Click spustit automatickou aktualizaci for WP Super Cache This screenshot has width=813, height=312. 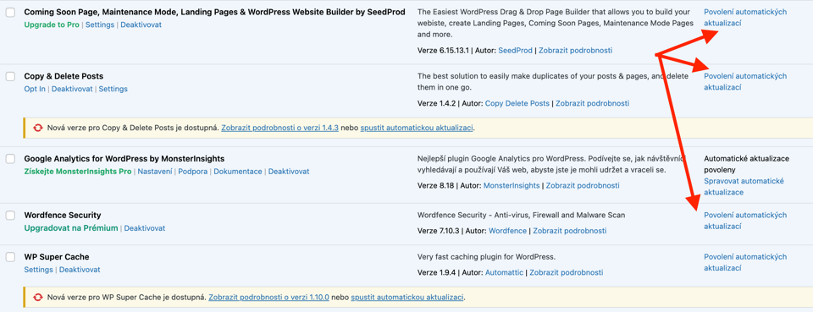click(407, 298)
